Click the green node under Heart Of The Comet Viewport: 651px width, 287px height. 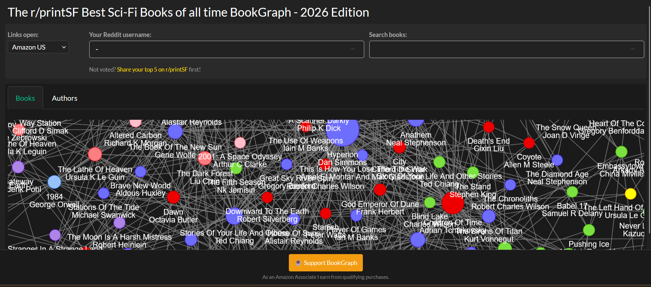click(x=621, y=152)
